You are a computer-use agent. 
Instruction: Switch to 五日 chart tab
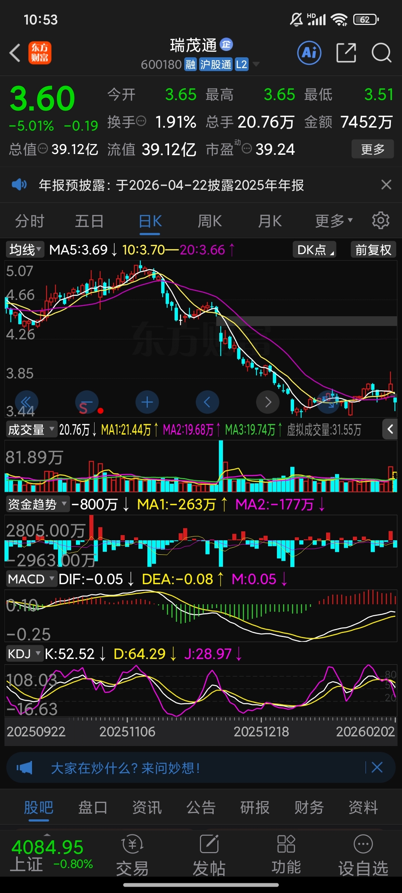point(89,221)
